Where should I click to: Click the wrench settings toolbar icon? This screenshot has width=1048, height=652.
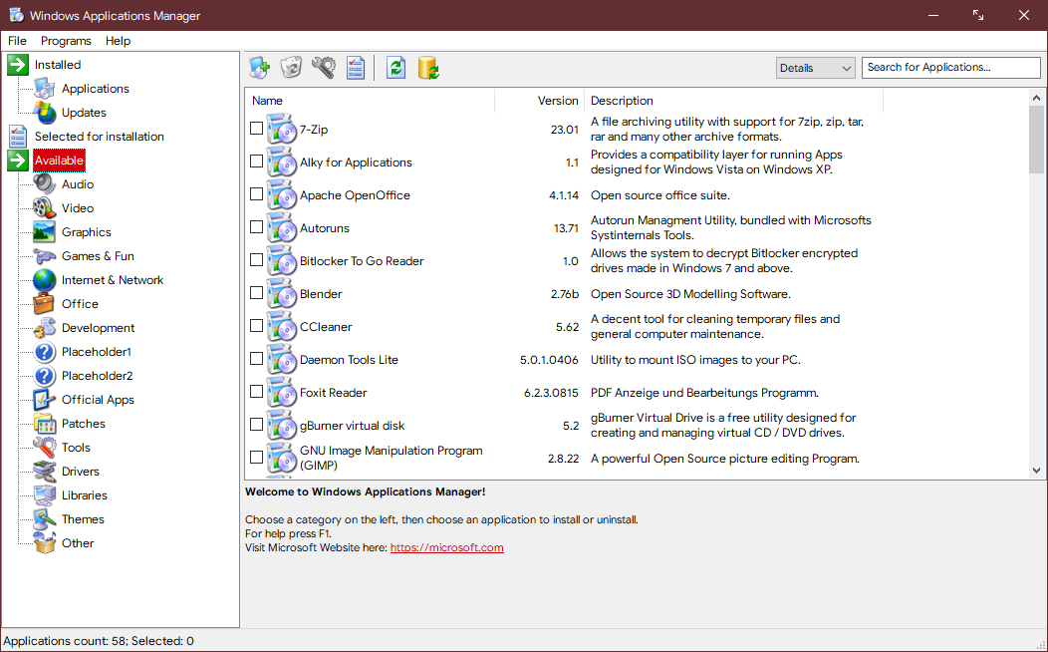(323, 67)
